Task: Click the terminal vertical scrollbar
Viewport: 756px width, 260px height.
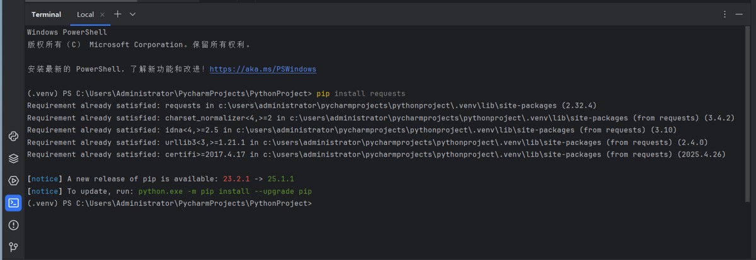Action: (x=753, y=126)
